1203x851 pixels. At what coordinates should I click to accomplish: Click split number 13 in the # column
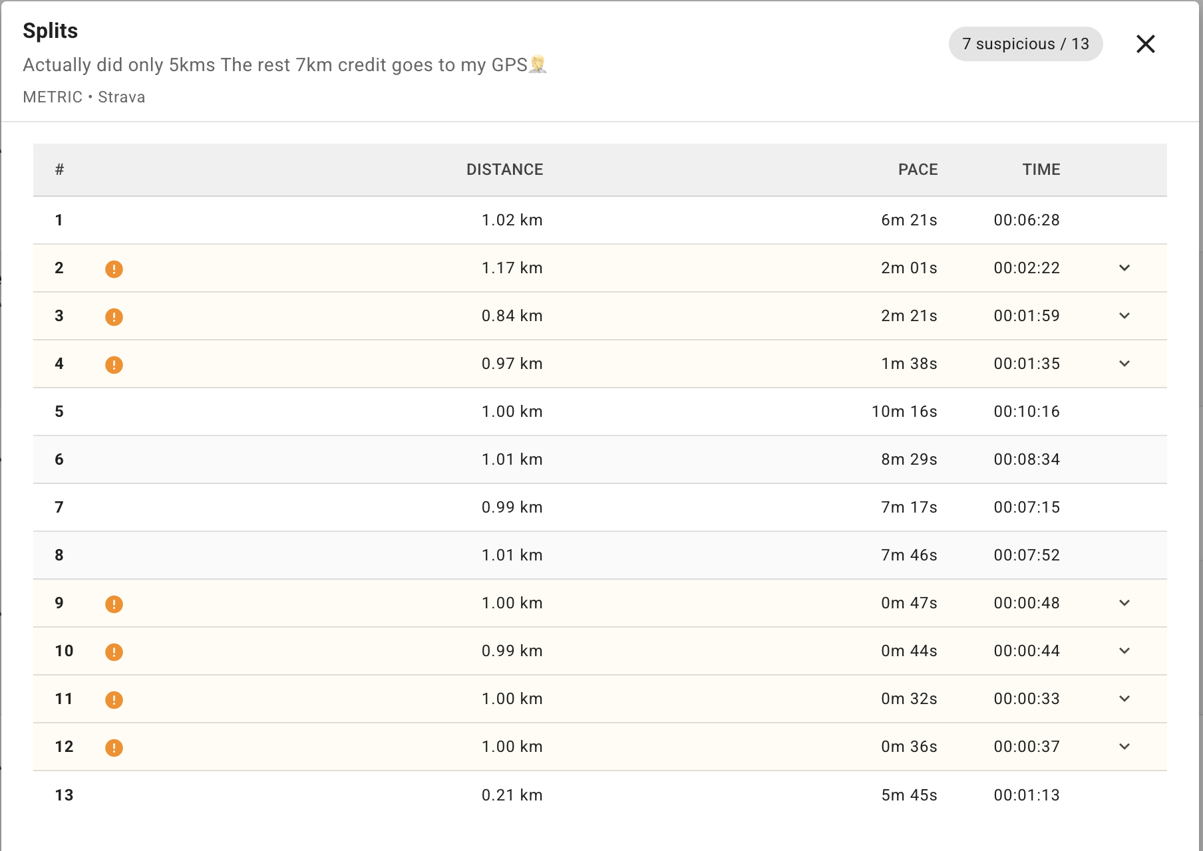64,795
